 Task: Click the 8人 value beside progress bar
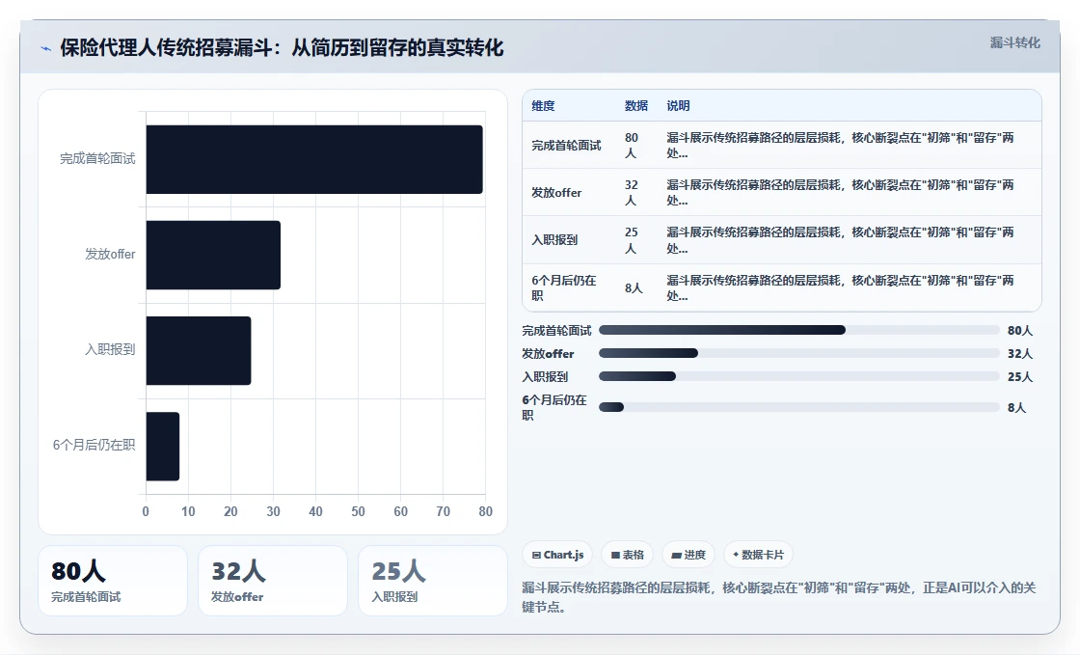pyautogui.click(x=1016, y=408)
